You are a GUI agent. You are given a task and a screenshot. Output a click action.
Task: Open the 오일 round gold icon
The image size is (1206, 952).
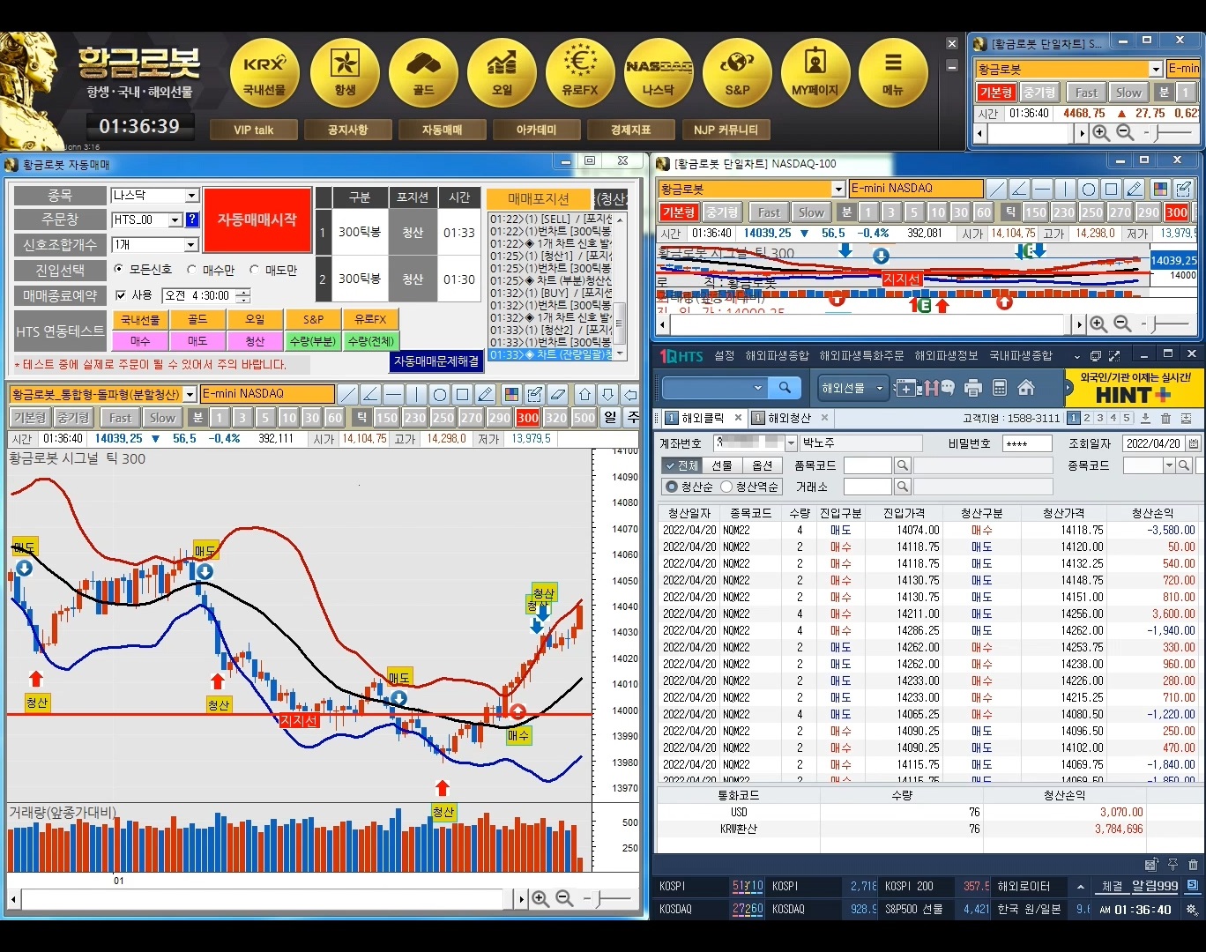[x=502, y=74]
